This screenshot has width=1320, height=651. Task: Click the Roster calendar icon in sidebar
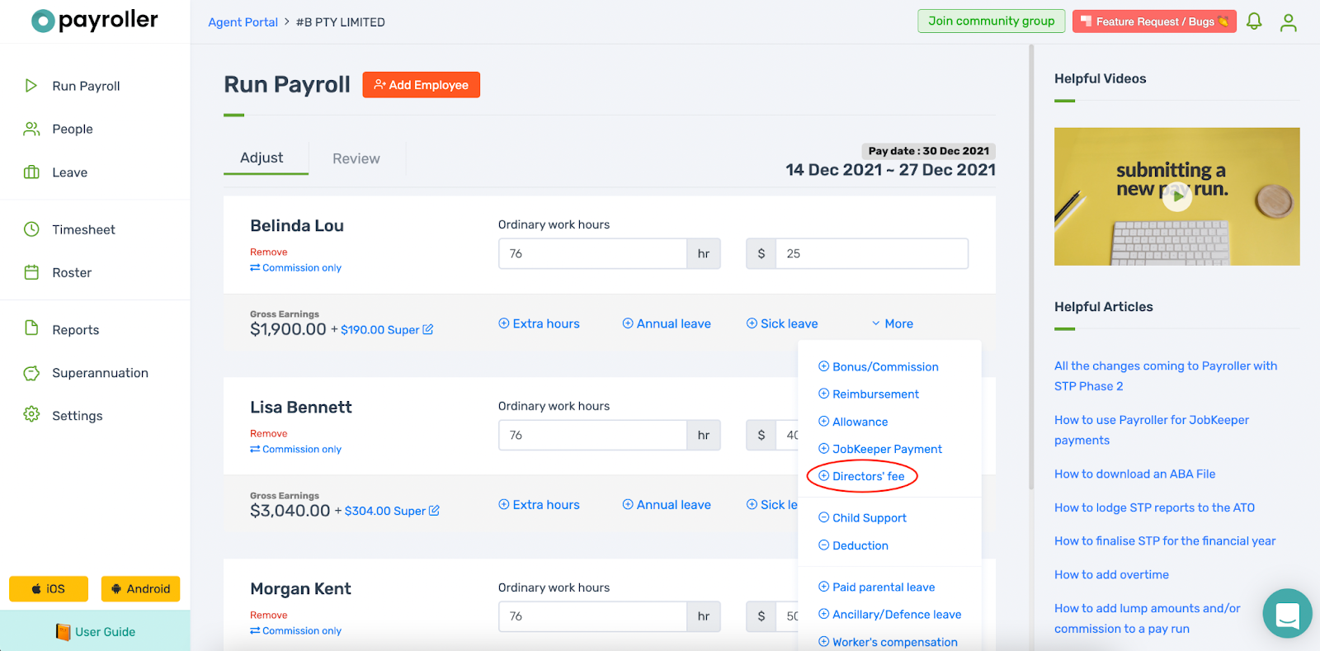coord(31,272)
